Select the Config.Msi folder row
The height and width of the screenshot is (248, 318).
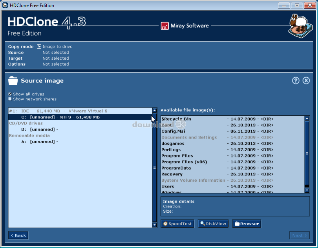(233, 131)
